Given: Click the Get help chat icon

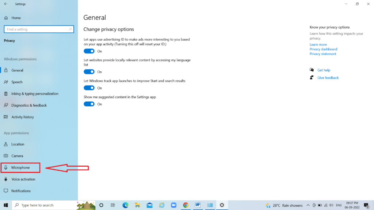Looking at the screenshot, I should [x=312, y=70].
